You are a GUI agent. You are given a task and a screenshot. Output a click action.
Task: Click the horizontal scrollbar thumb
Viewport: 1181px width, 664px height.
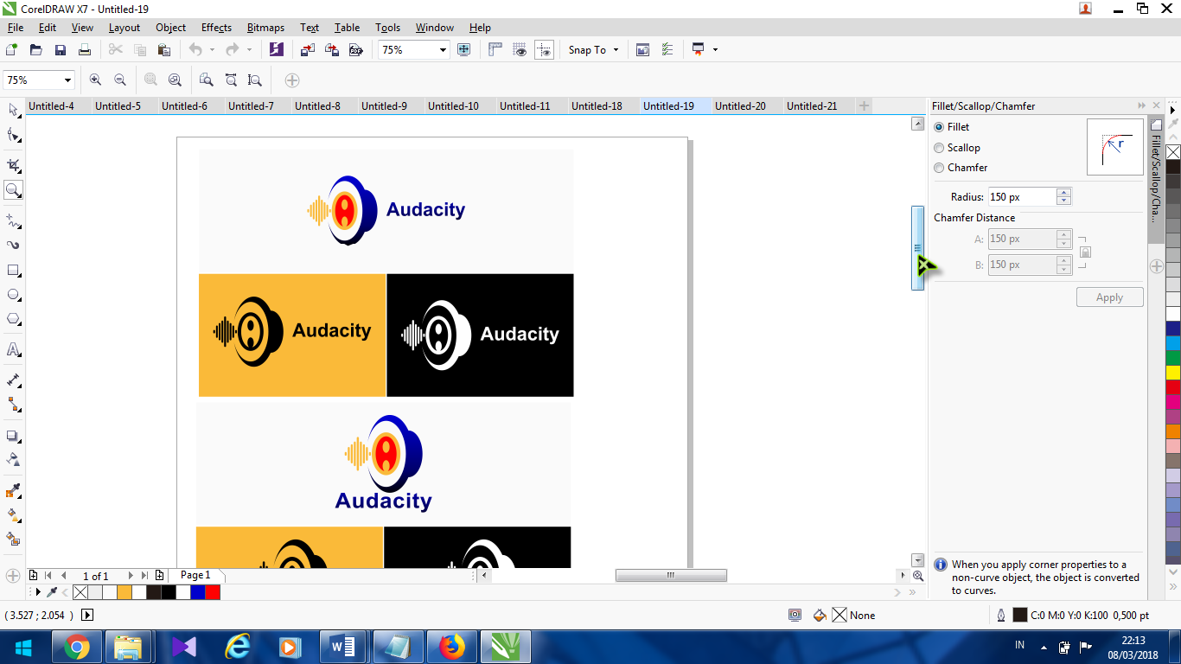point(671,576)
